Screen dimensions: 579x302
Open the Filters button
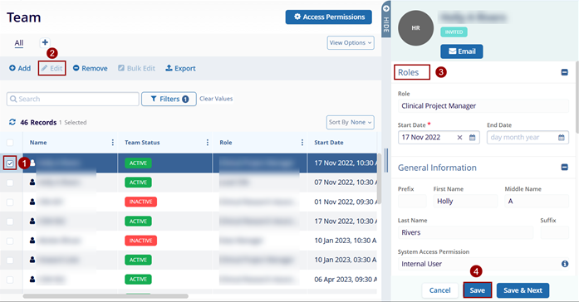(169, 99)
